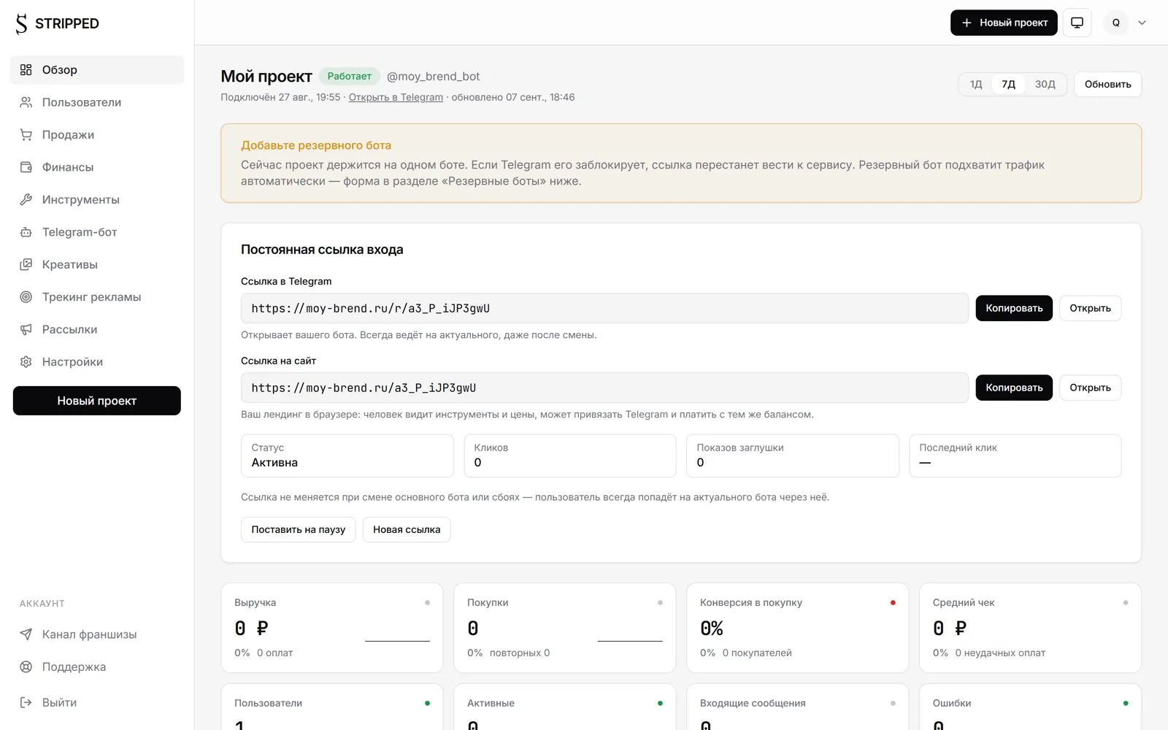
Task: Open the Пользователи menu item
Action: [x=97, y=102]
